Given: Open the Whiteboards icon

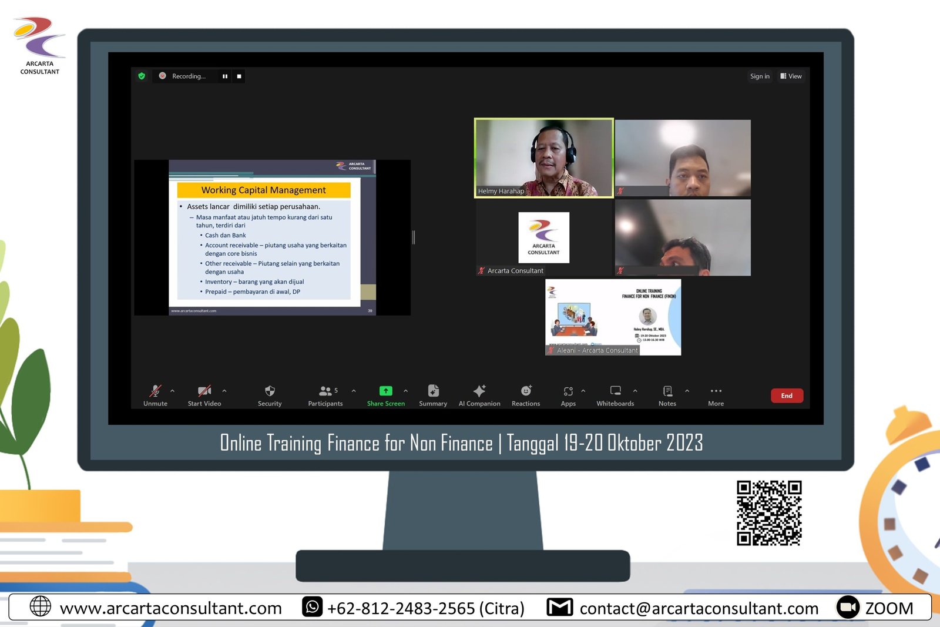Looking at the screenshot, I should pos(615,392).
